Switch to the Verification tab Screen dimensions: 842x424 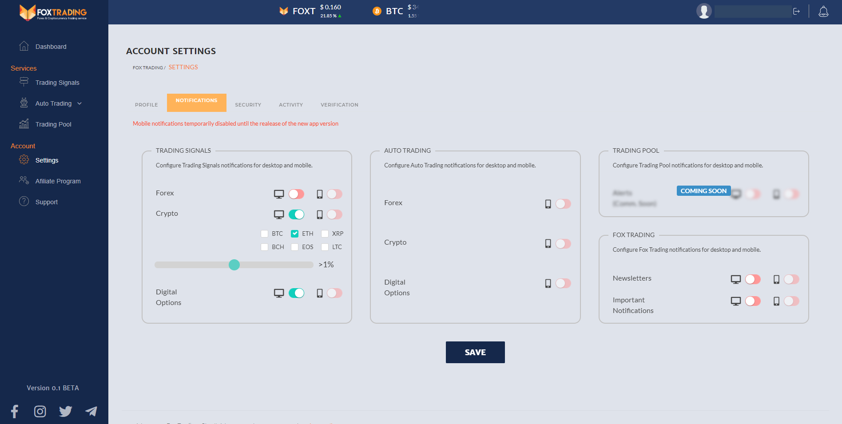[x=339, y=105]
